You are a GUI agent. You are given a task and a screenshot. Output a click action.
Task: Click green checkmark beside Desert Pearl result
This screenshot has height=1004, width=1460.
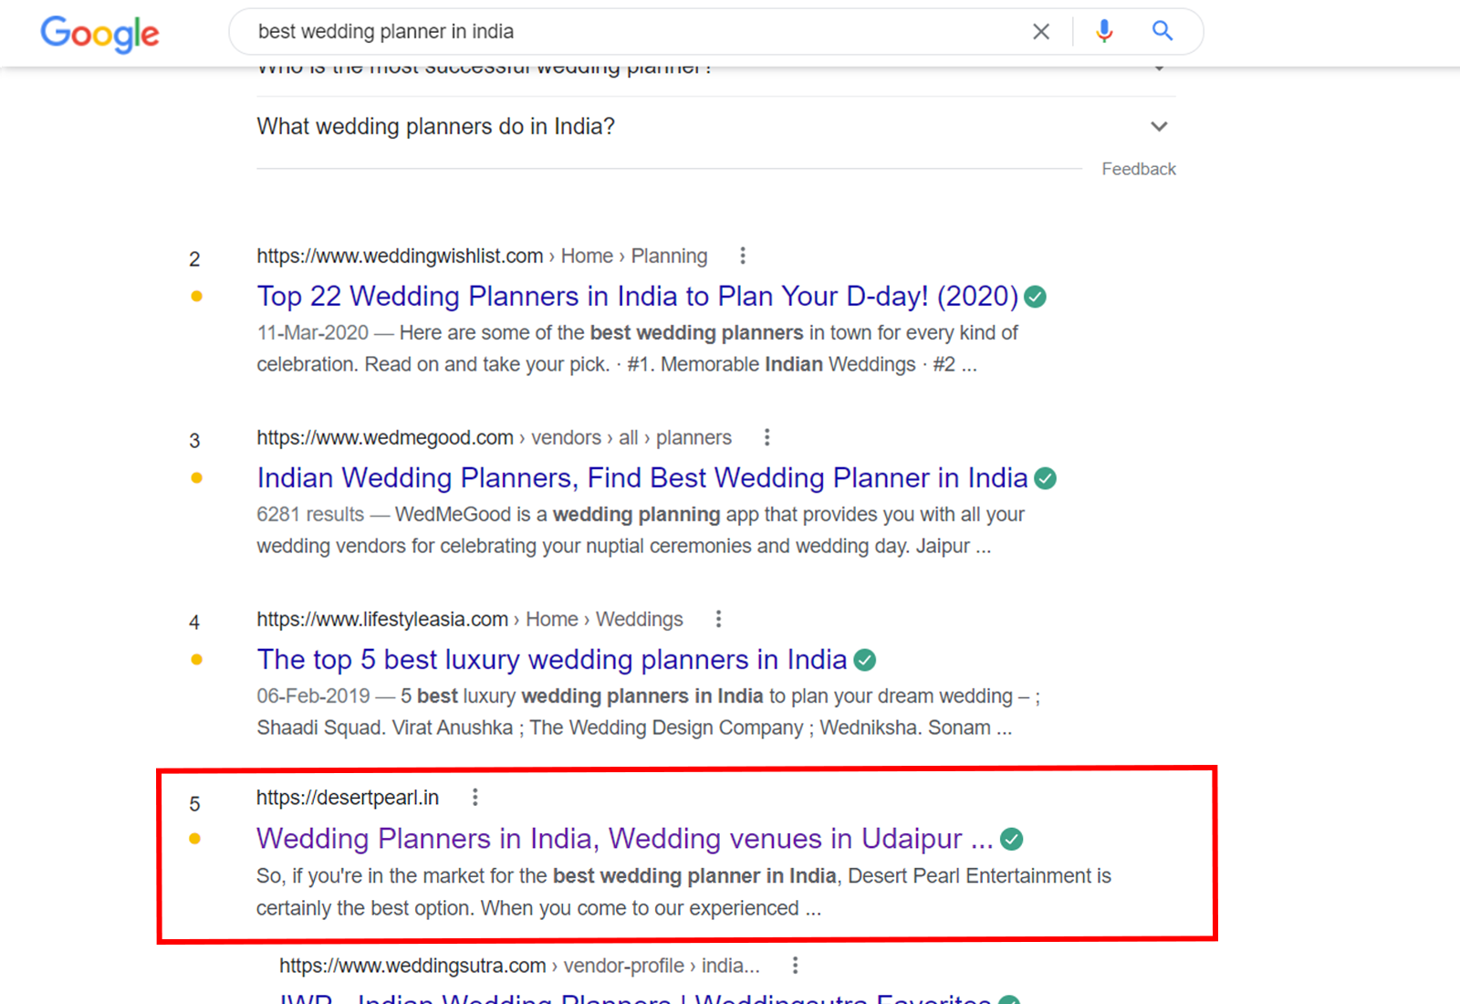pos(1011,839)
